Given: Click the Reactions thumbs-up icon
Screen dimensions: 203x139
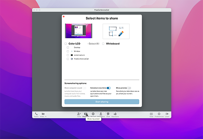Looking at the screenshot, I should 115,114.
